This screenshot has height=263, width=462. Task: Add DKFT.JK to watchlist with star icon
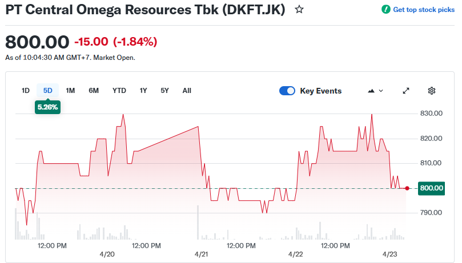point(299,10)
